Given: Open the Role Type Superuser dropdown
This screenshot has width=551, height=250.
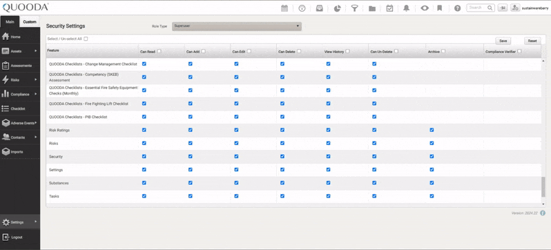Looking at the screenshot, I should [x=237, y=26].
